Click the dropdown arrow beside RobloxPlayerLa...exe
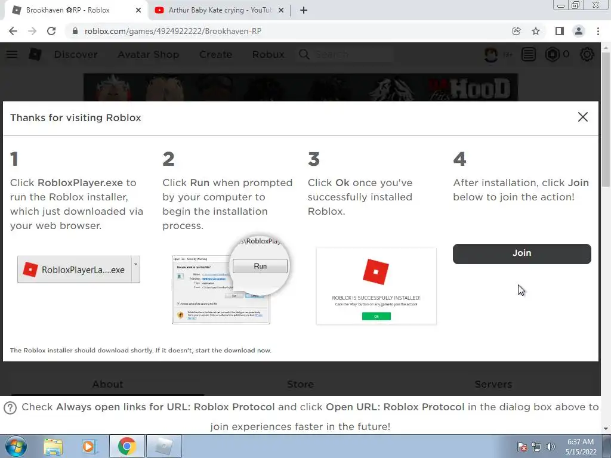 tap(135, 269)
